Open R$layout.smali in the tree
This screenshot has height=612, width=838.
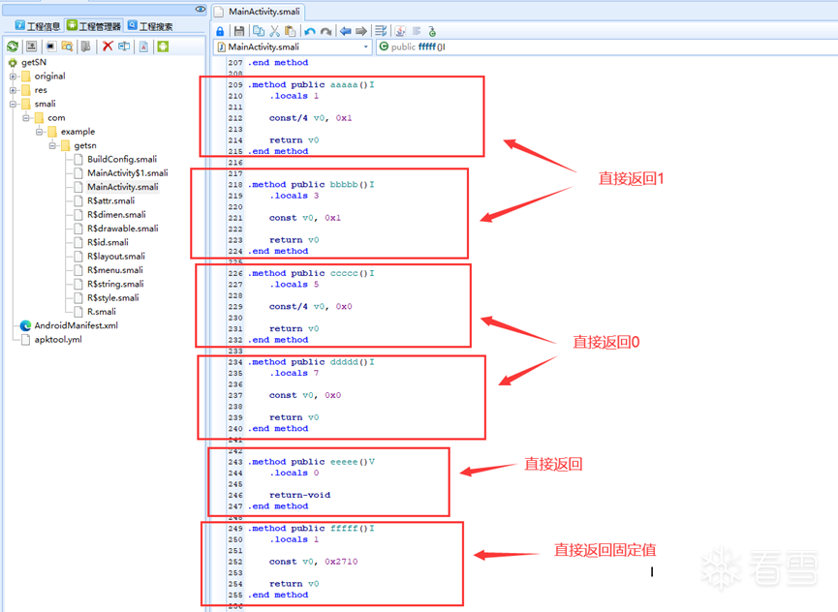pyautogui.click(x=116, y=257)
